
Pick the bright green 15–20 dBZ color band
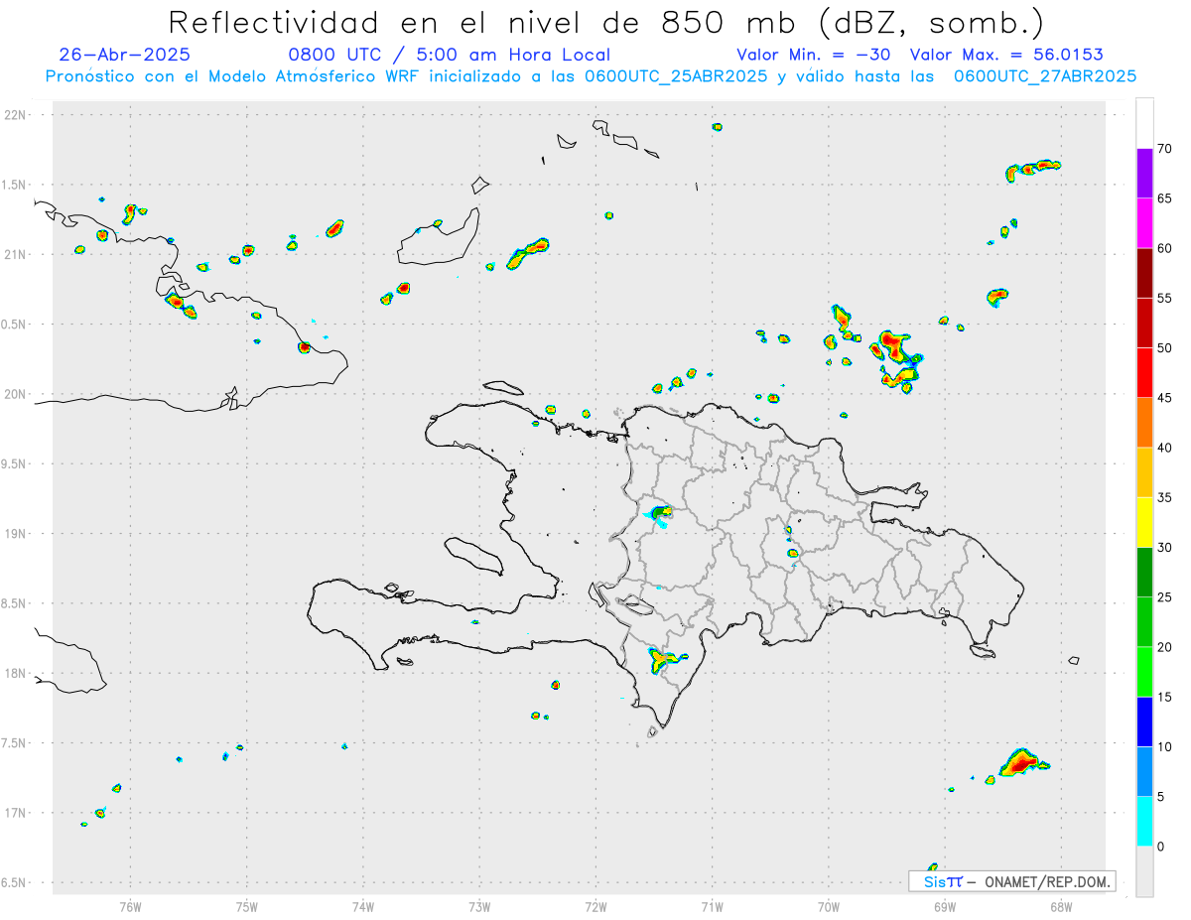[1144, 672]
